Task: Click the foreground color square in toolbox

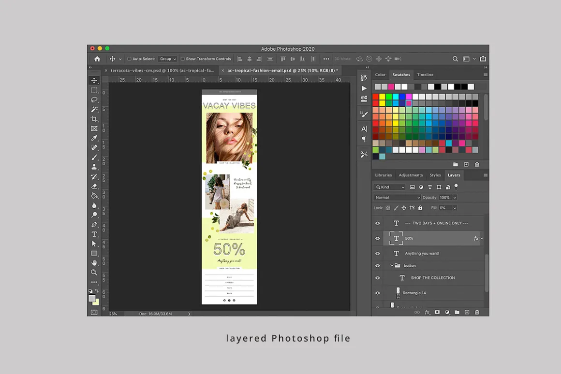Action: pos(92,298)
